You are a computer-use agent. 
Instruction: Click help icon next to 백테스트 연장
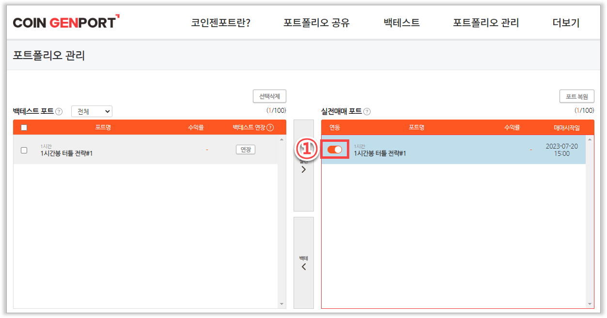tap(270, 128)
